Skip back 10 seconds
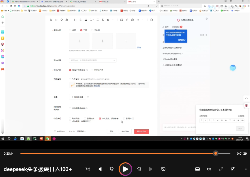This screenshot has height=177, width=250. pyautogui.click(x=112, y=169)
